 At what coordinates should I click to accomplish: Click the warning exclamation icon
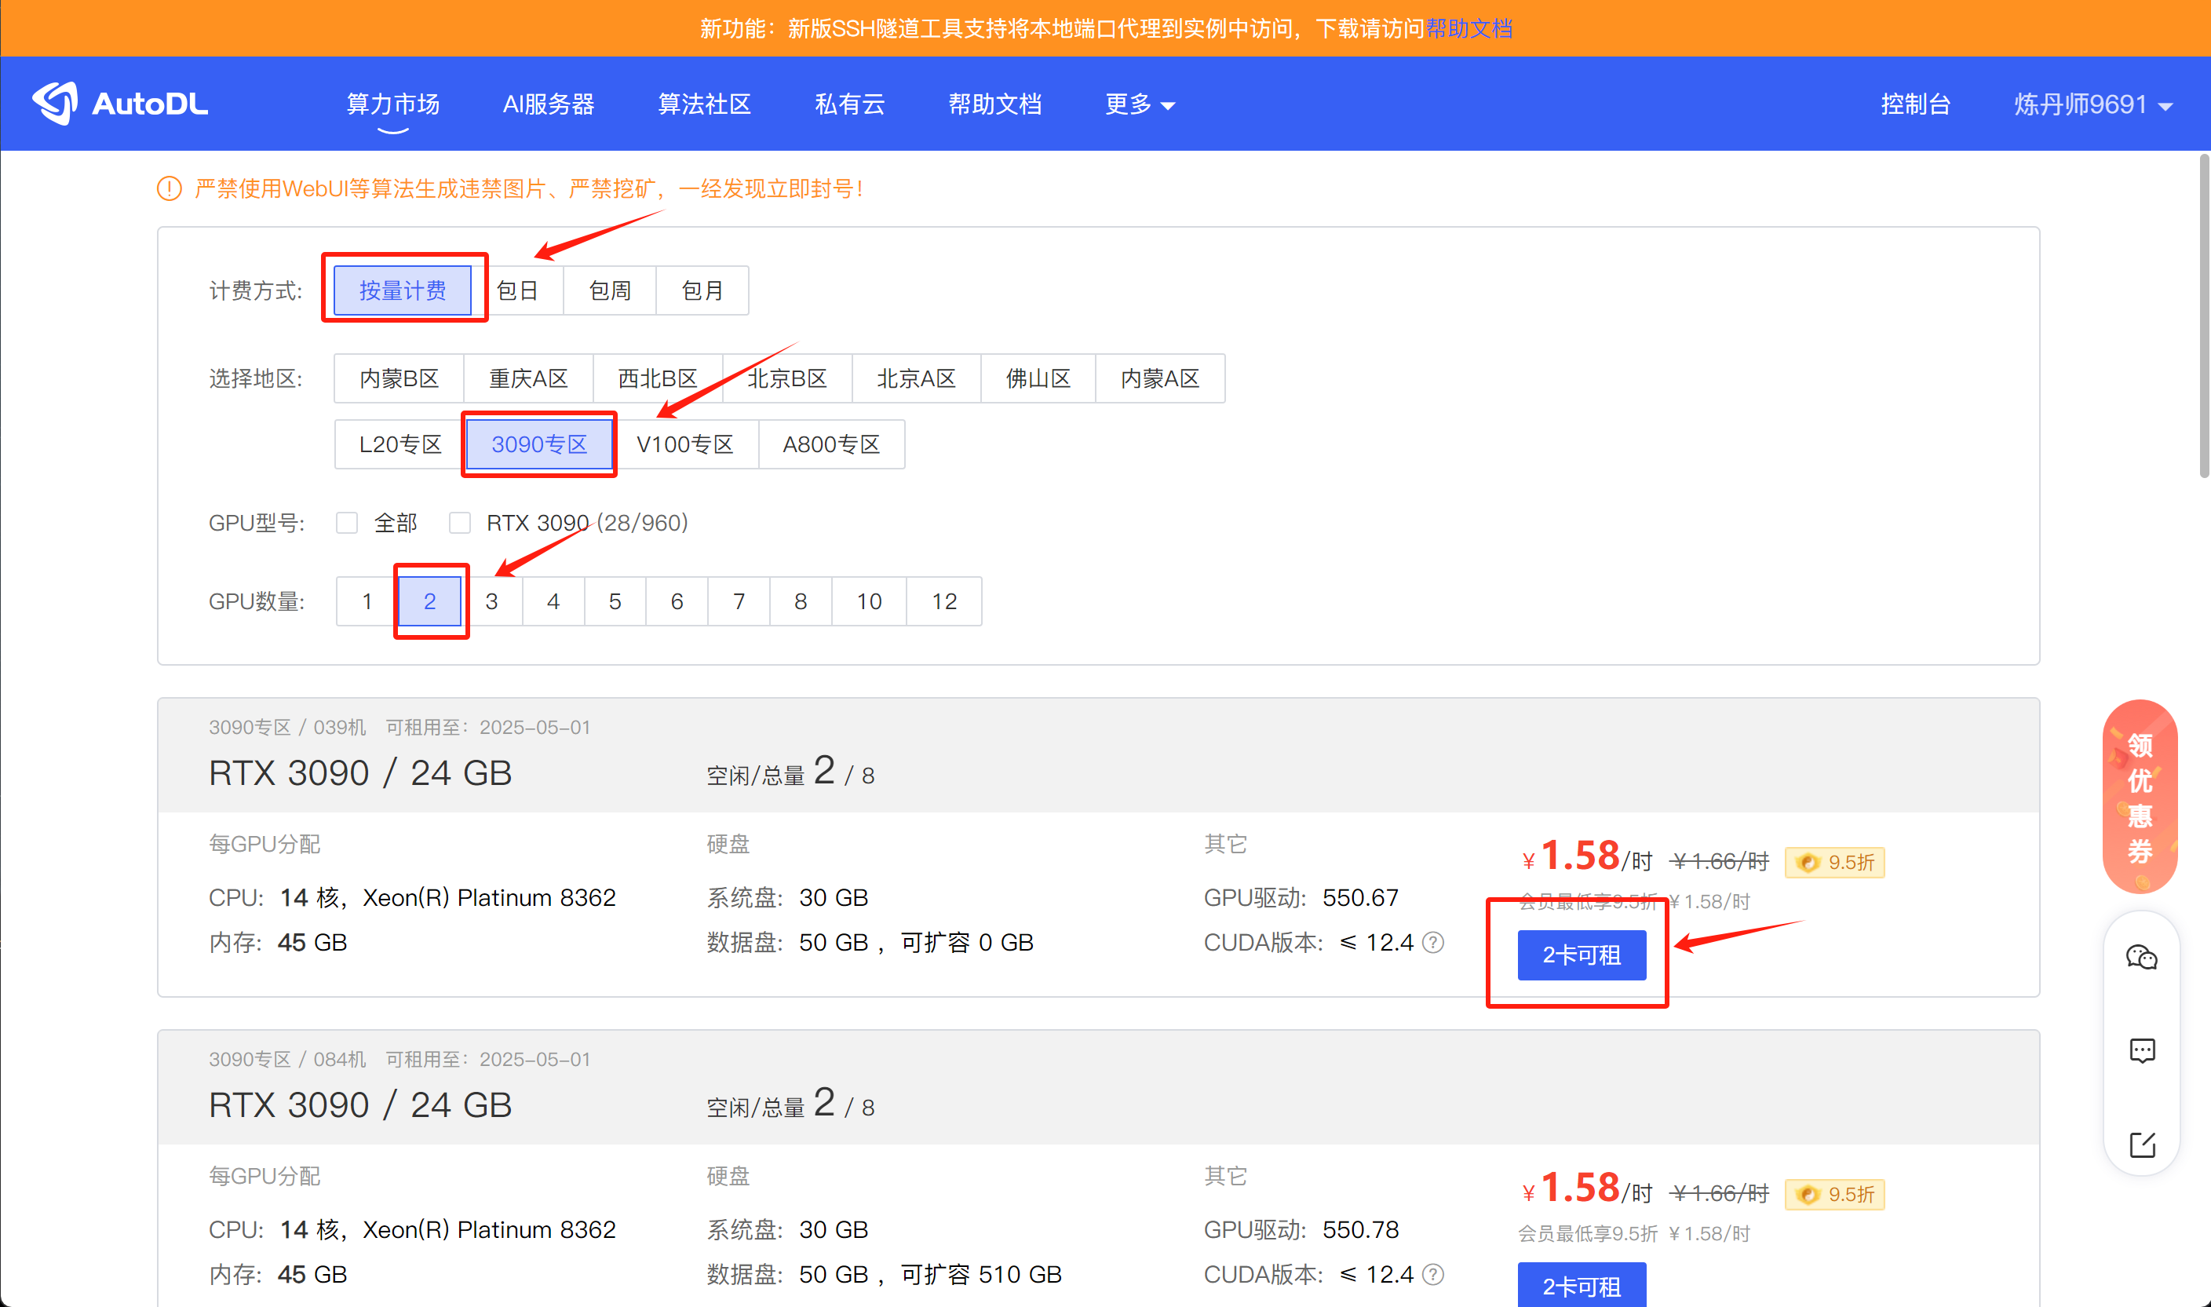coord(169,188)
